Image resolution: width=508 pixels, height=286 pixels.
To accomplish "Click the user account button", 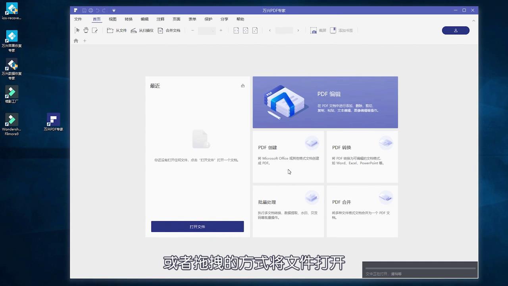I will pyautogui.click(x=456, y=31).
